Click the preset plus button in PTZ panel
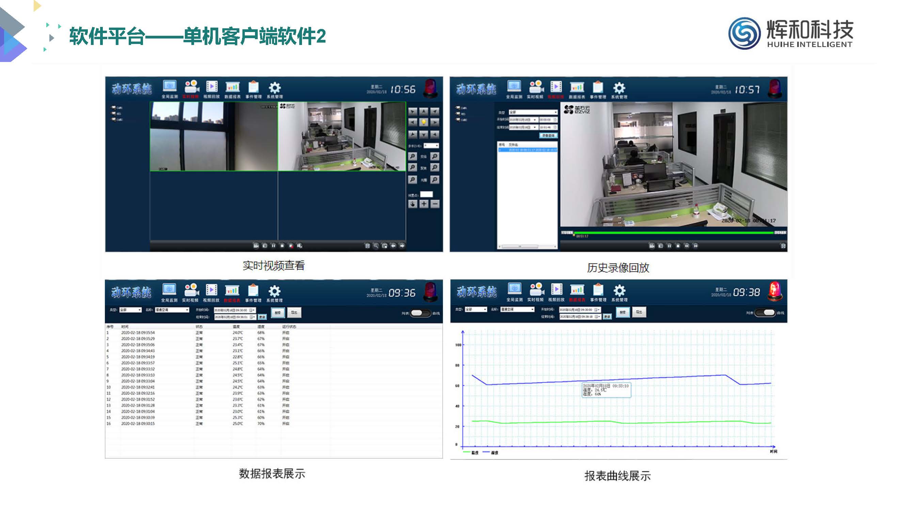The width and height of the screenshot is (908, 511). pos(424,204)
